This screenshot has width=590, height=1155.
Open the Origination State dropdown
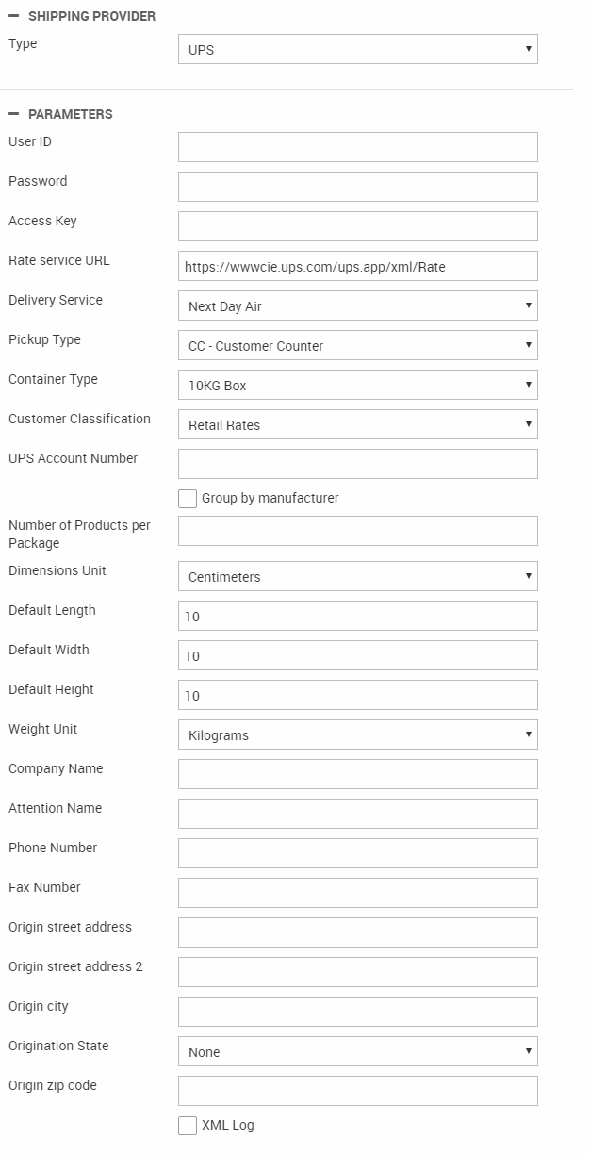pyautogui.click(x=357, y=1052)
